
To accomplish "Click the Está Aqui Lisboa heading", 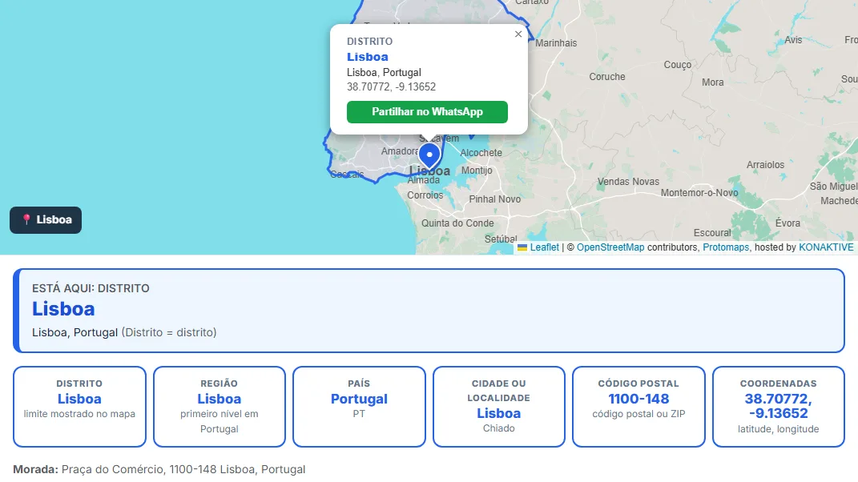I will point(63,309).
